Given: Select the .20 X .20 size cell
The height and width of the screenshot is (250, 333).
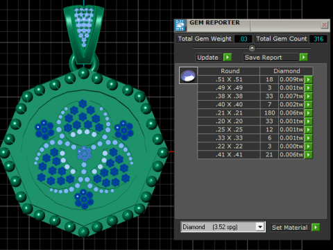Looking at the screenshot, I should pyautogui.click(x=229, y=121).
